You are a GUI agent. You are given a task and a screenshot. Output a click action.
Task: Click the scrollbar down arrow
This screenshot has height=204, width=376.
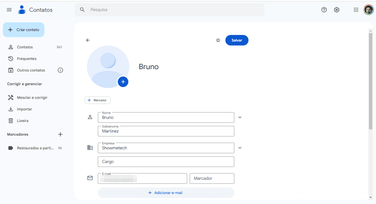pyautogui.click(x=370, y=197)
